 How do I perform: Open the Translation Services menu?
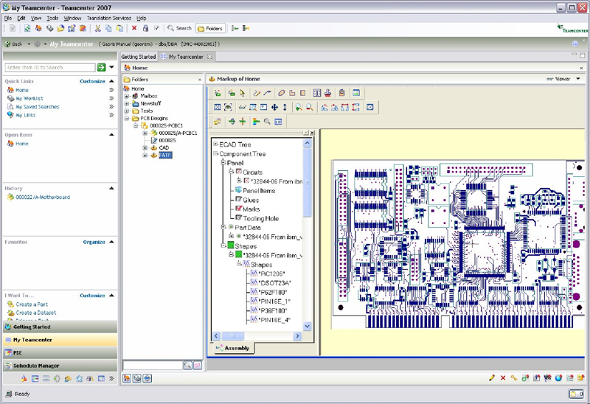click(x=108, y=18)
